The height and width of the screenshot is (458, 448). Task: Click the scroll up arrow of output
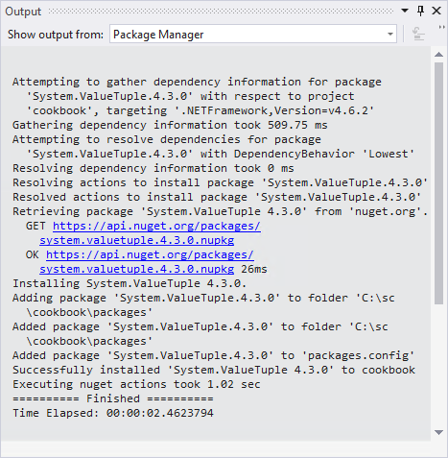click(438, 55)
